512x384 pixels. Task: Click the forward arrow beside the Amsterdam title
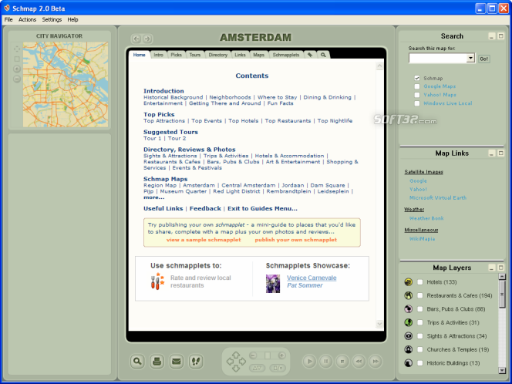click(147, 39)
